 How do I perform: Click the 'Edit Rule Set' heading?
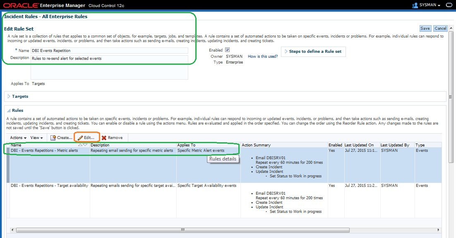[x=19, y=29]
